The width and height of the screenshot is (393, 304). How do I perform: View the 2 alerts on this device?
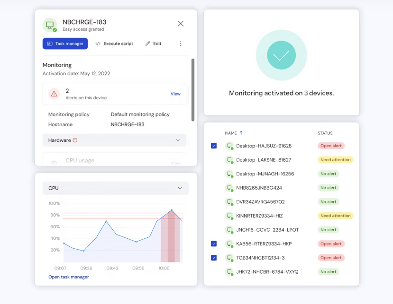coord(175,94)
